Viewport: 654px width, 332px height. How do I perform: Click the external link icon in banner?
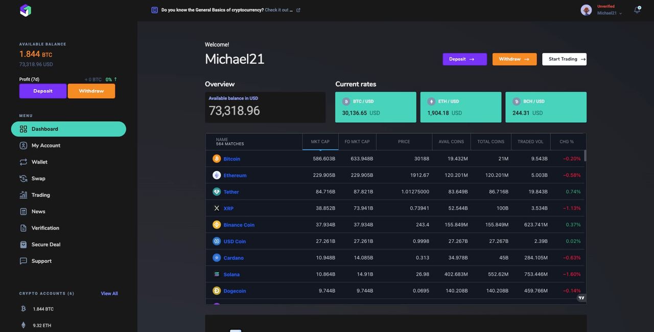pyautogui.click(x=298, y=10)
